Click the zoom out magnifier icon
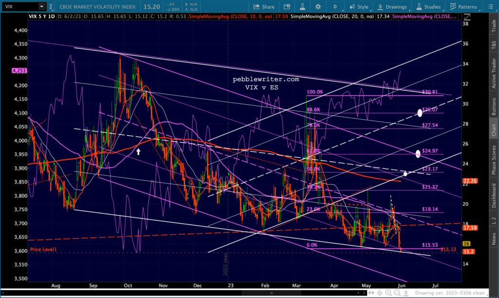 click(397, 293)
